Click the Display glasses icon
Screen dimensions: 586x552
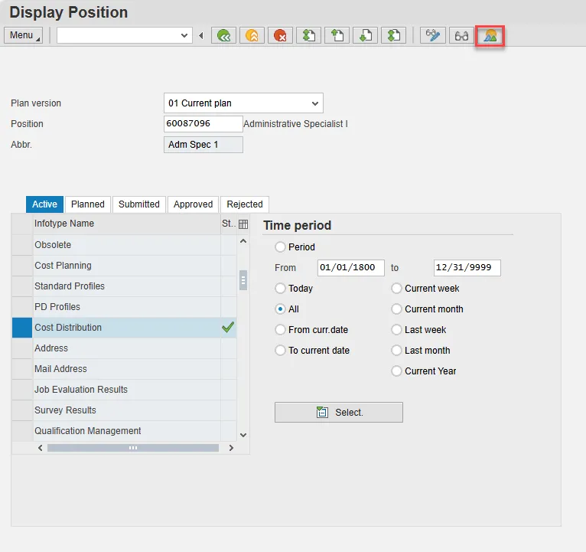click(x=461, y=36)
